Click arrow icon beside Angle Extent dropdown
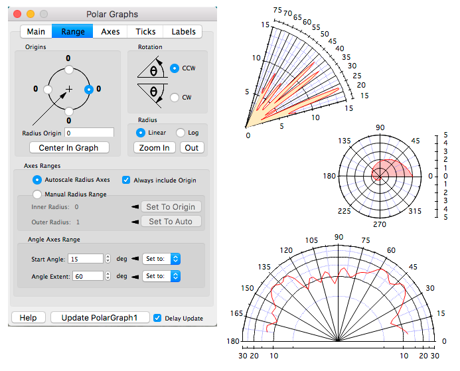This screenshot has width=460, height=371. (x=135, y=276)
